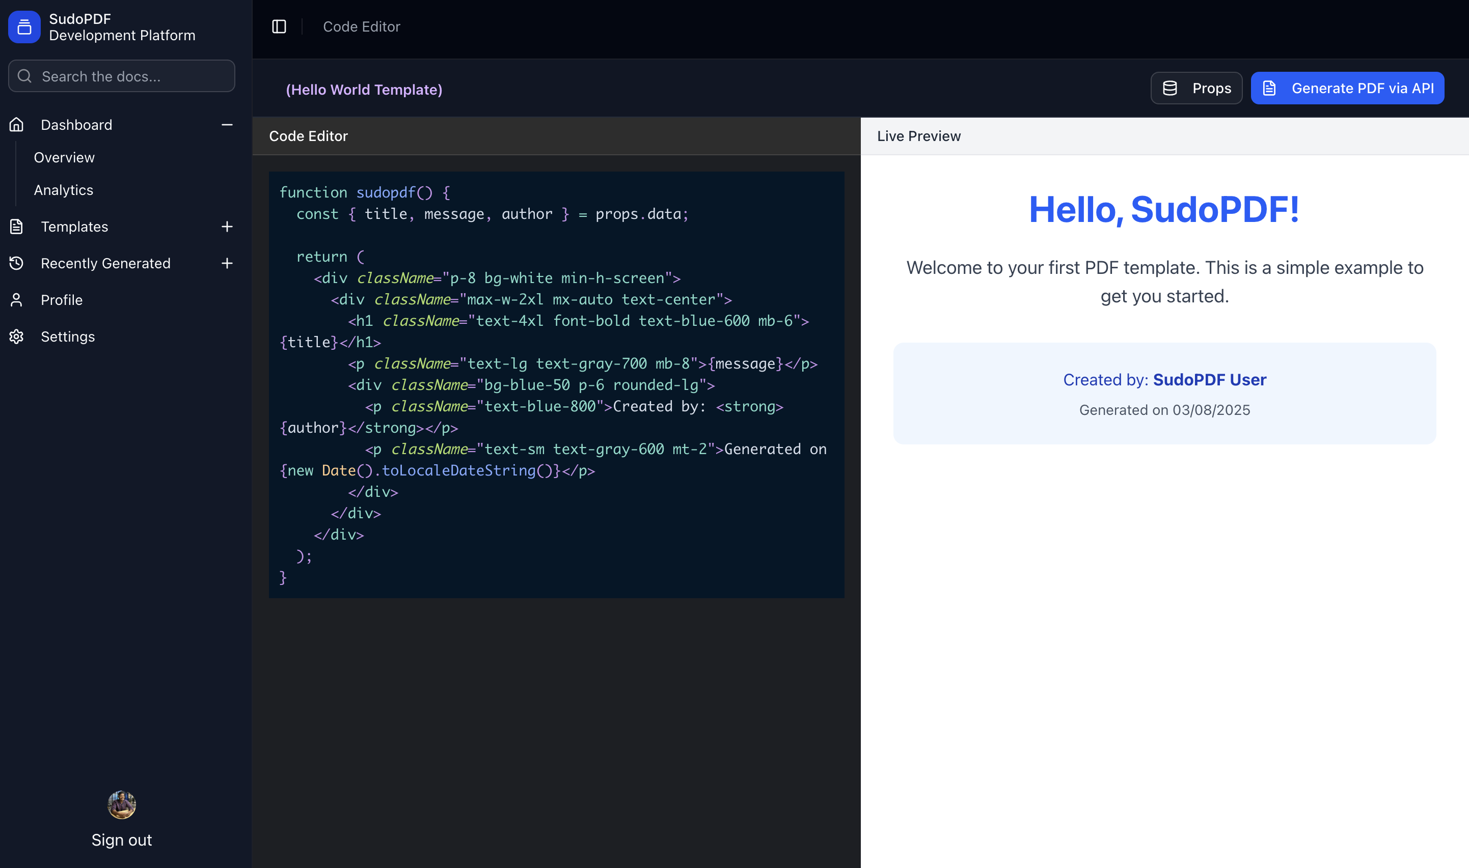Image resolution: width=1469 pixels, height=868 pixels.
Task: Click the 'Hello, SudoPDF!' preview heading
Action: [x=1164, y=209]
